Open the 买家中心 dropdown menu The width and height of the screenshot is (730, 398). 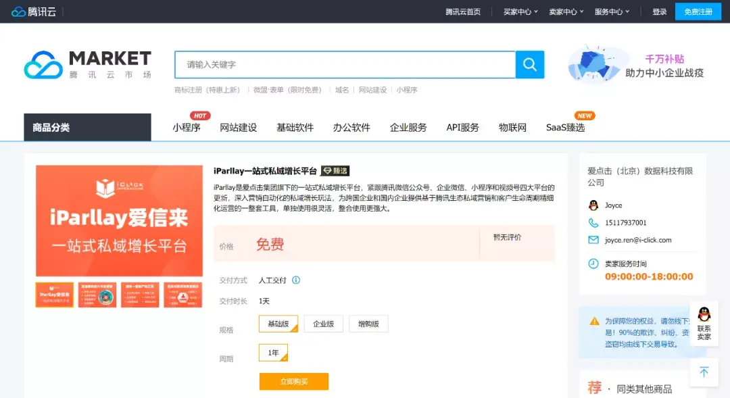tap(519, 11)
